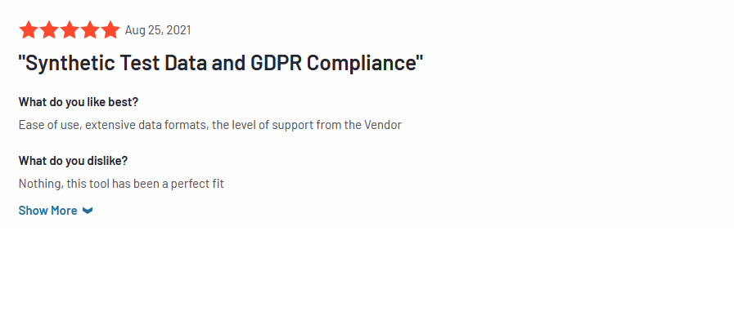Click the year "2021" in the date
This screenshot has width=734, height=316.
(x=178, y=30)
